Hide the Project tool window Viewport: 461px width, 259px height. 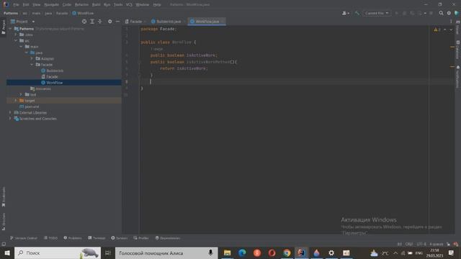pos(117,22)
